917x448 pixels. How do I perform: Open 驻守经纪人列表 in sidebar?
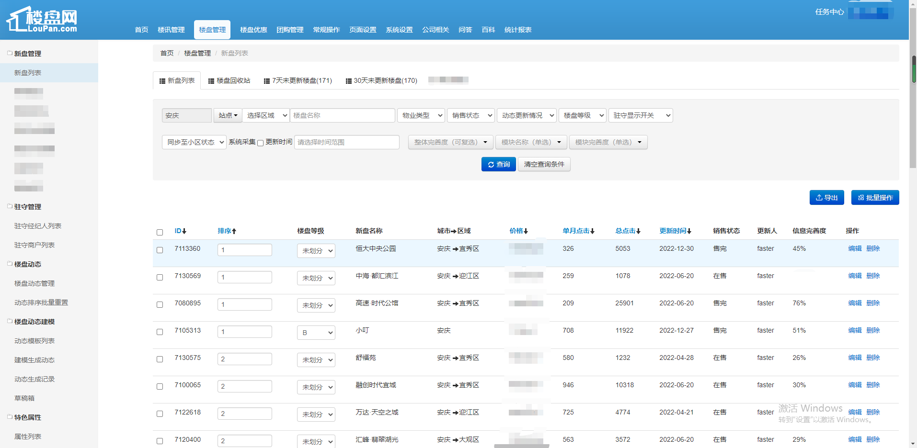[38, 226]
